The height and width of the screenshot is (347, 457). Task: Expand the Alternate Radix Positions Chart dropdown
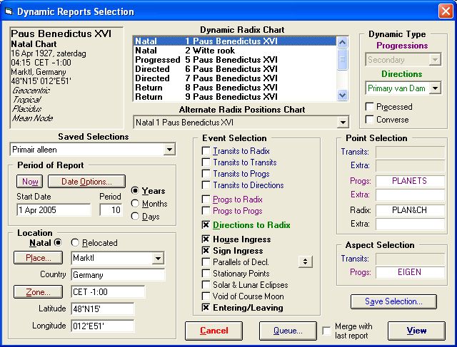(343, 123)
